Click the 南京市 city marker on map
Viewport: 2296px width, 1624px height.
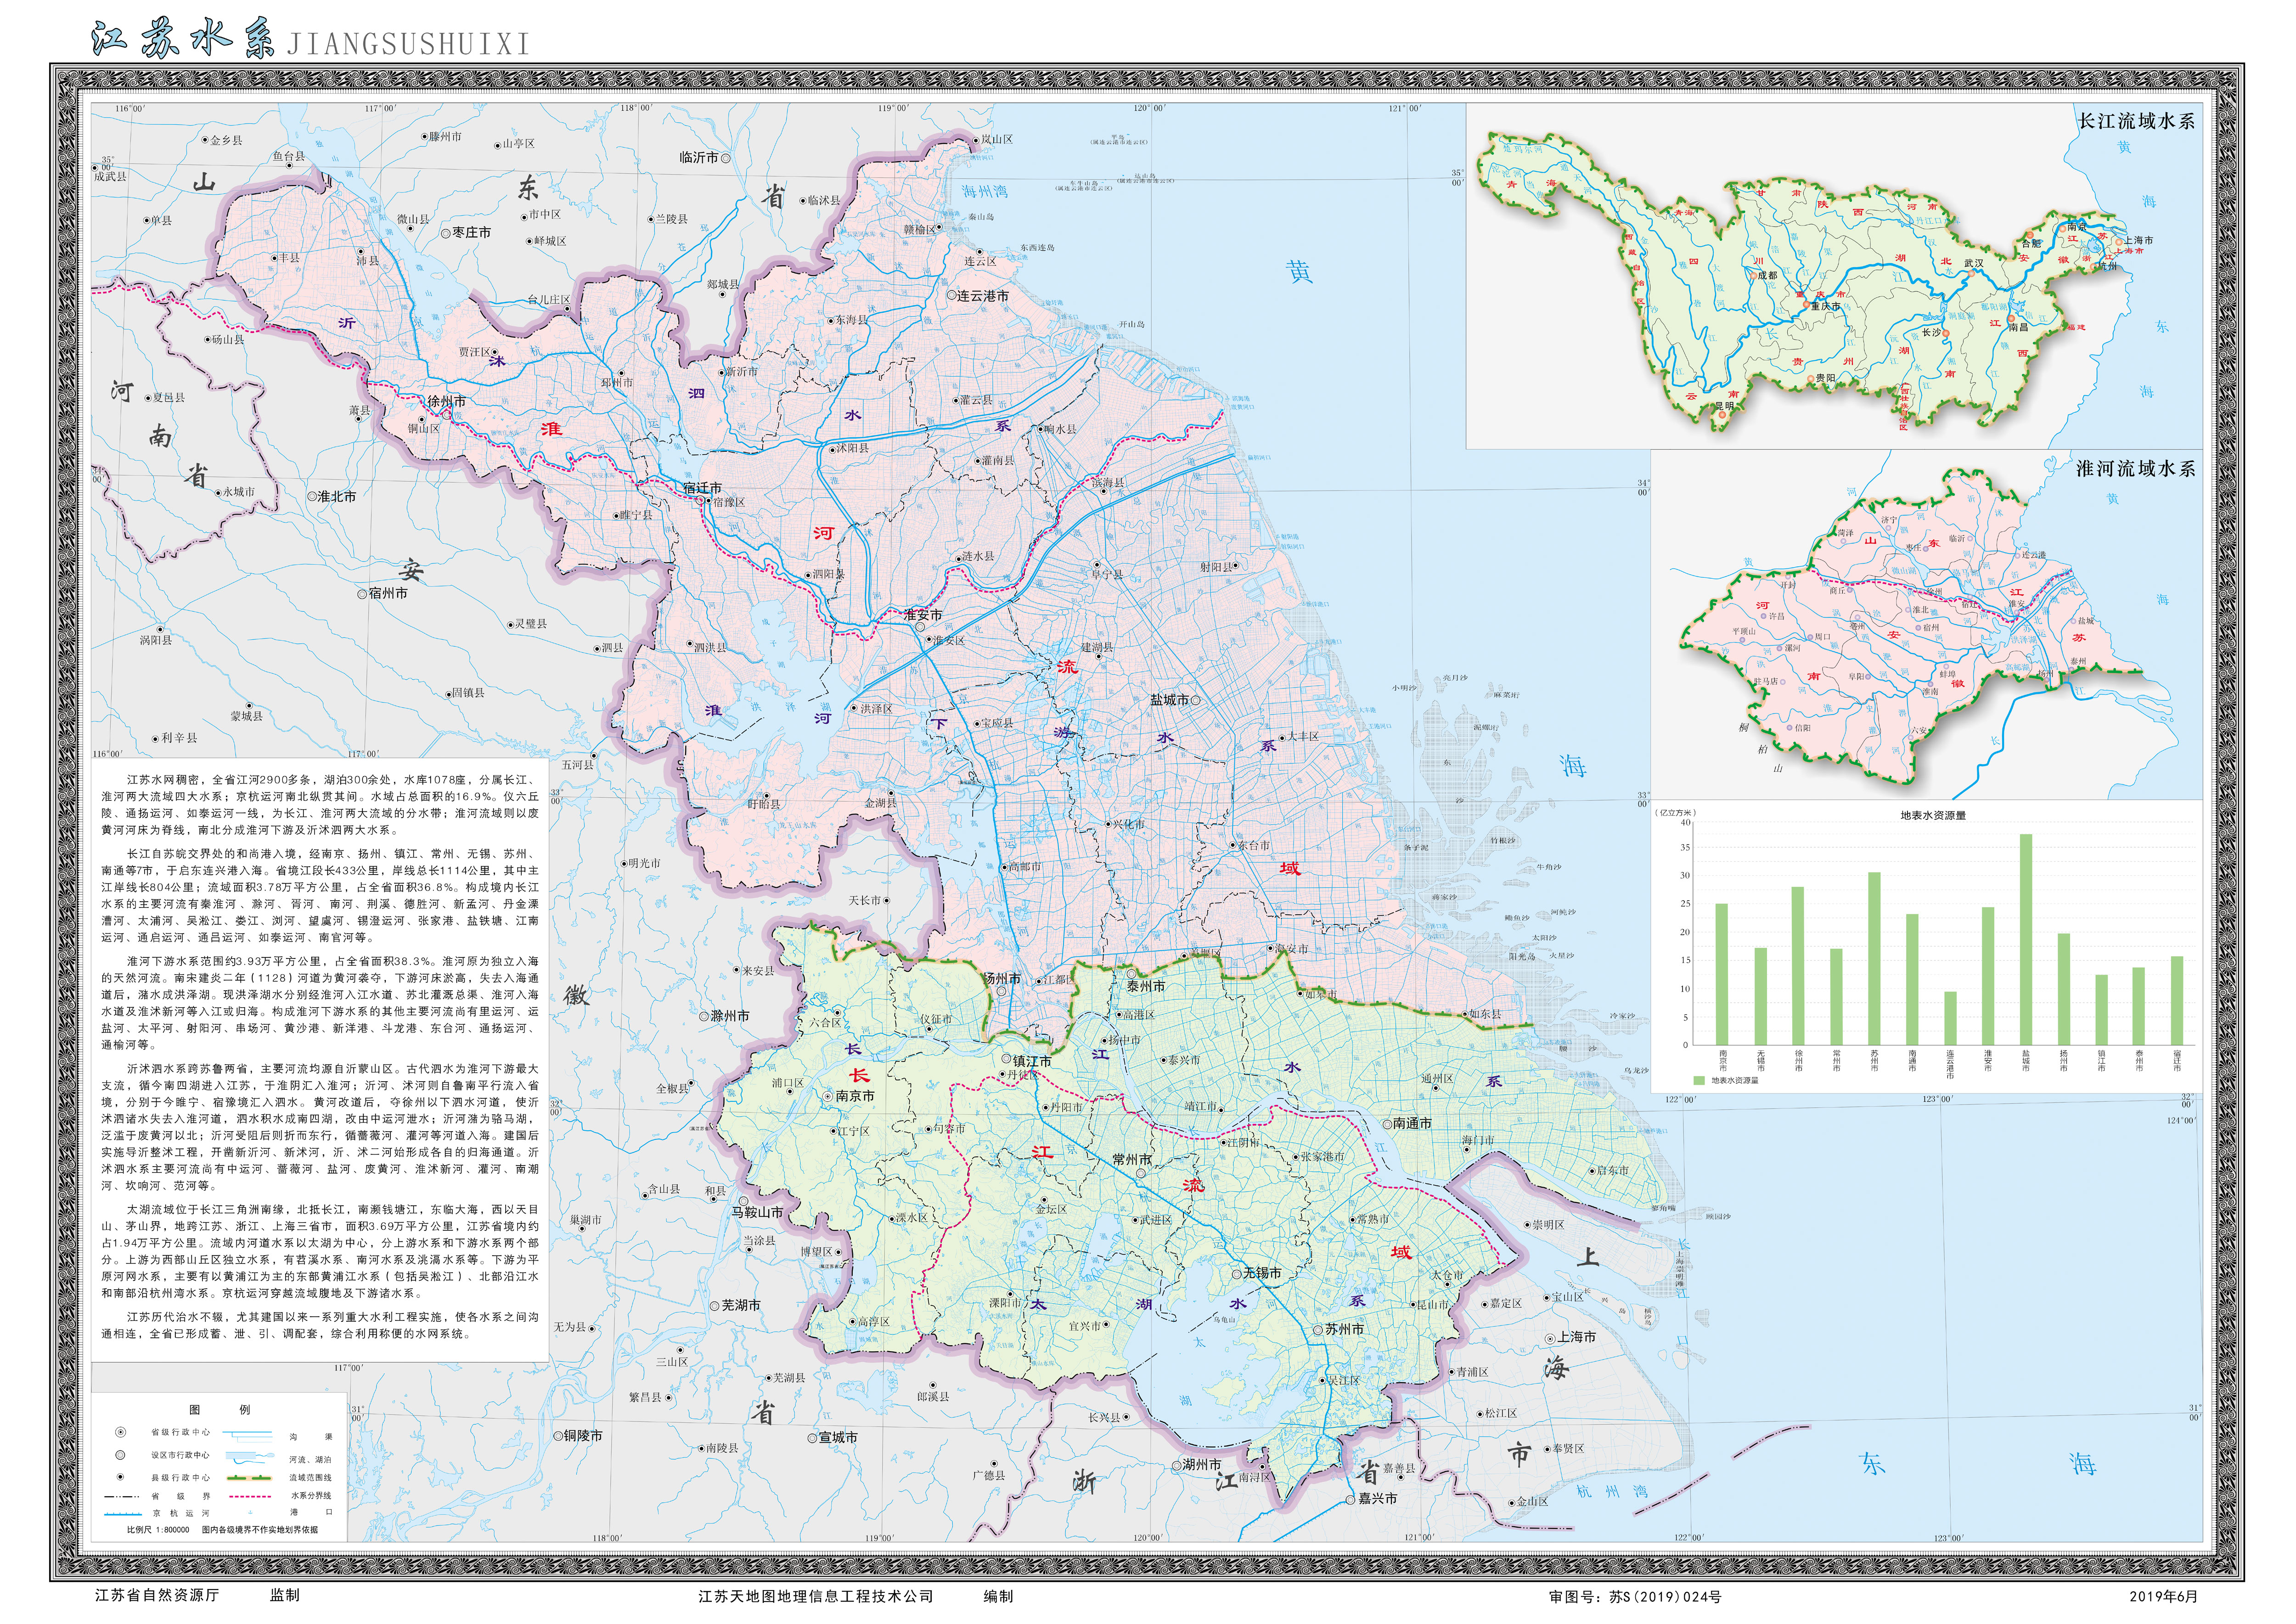point(829,1097)
